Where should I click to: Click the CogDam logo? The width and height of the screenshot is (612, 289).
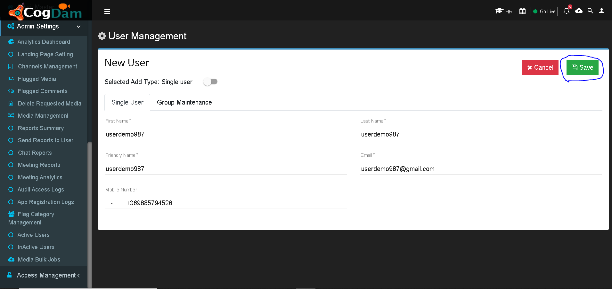click(46, 11)
